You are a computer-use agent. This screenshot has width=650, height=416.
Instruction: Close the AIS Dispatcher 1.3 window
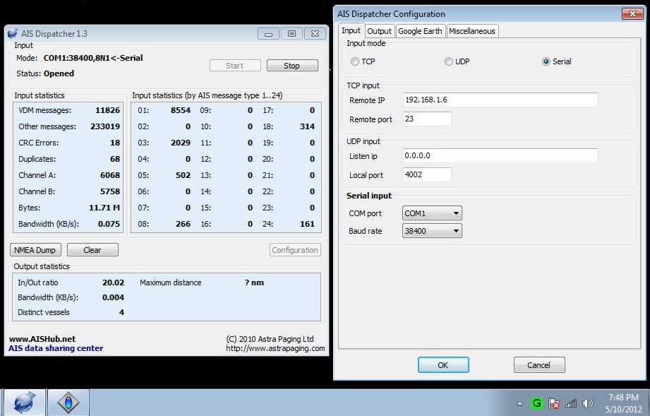point(315,34)
